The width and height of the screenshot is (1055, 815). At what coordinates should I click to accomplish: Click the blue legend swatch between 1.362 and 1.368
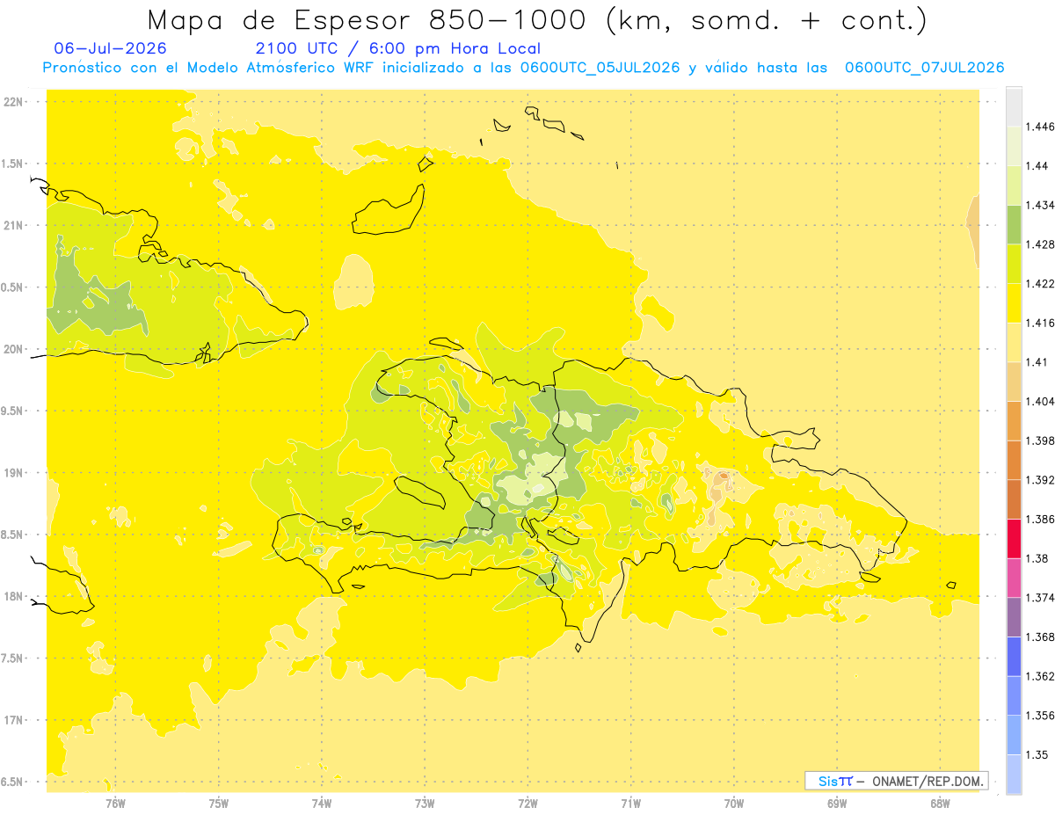click(1014, 657)
